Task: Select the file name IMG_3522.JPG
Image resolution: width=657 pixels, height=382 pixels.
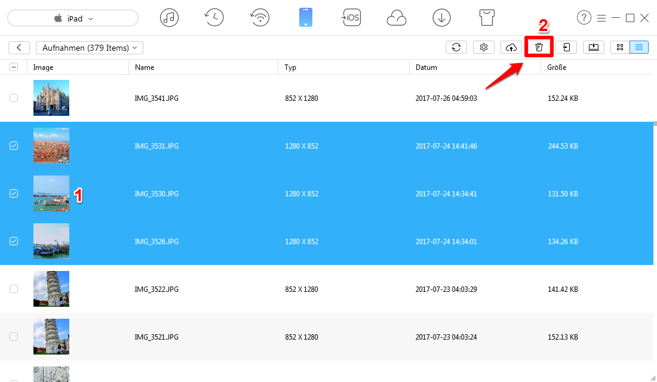Action: tap(156, 289)
